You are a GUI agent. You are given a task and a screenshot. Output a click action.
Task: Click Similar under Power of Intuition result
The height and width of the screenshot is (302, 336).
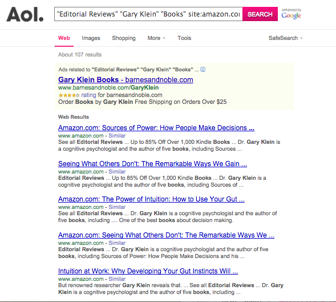pos(117,207)
